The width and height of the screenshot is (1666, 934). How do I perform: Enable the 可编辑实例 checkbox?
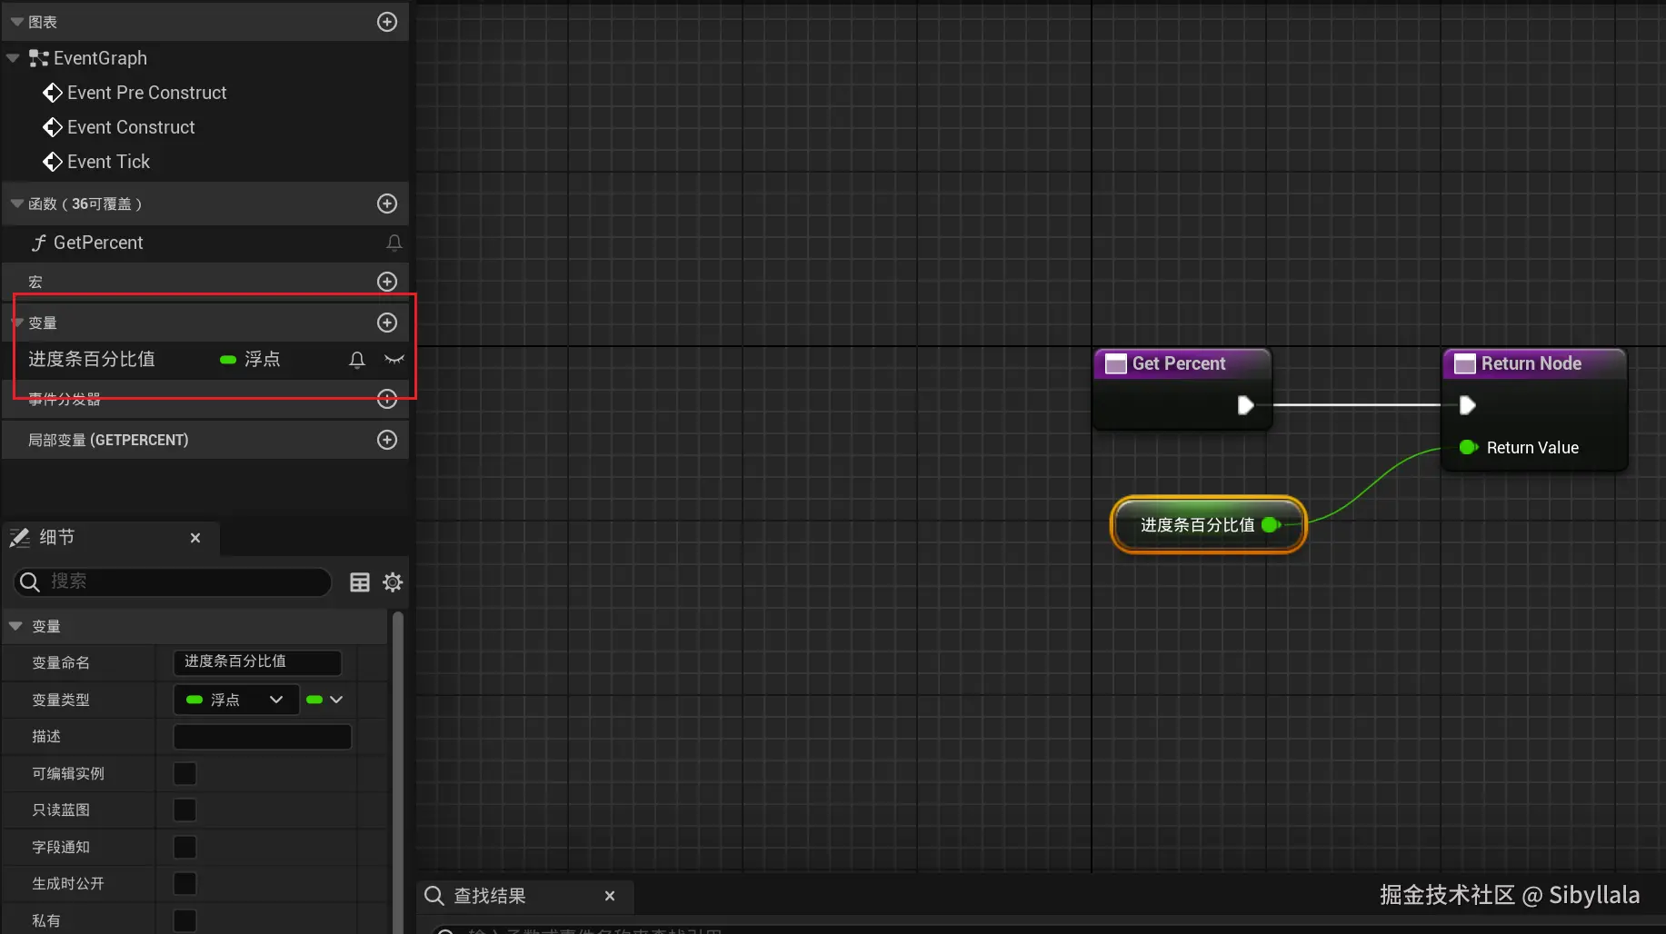click(185, 773)
